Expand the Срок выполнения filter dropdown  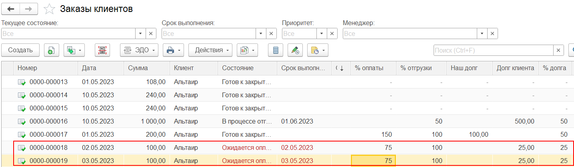coord(261,33)
